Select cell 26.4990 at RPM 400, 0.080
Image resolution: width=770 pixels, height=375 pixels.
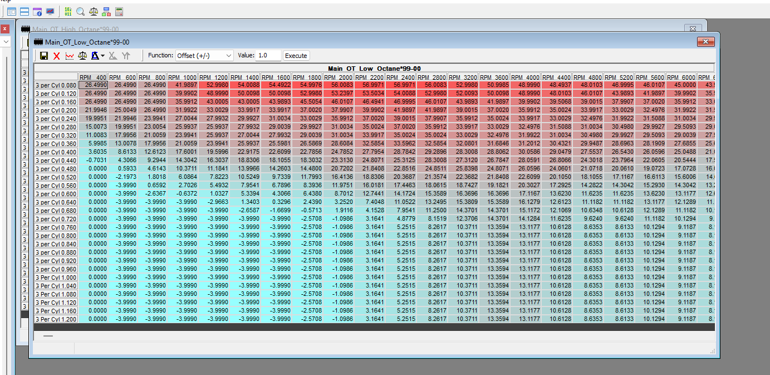93,85
